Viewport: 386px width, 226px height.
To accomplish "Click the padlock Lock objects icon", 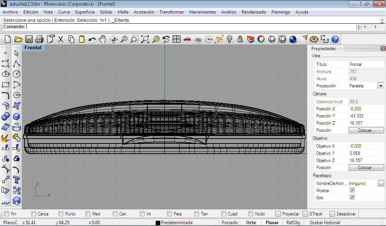I will [x=240, y=39].
